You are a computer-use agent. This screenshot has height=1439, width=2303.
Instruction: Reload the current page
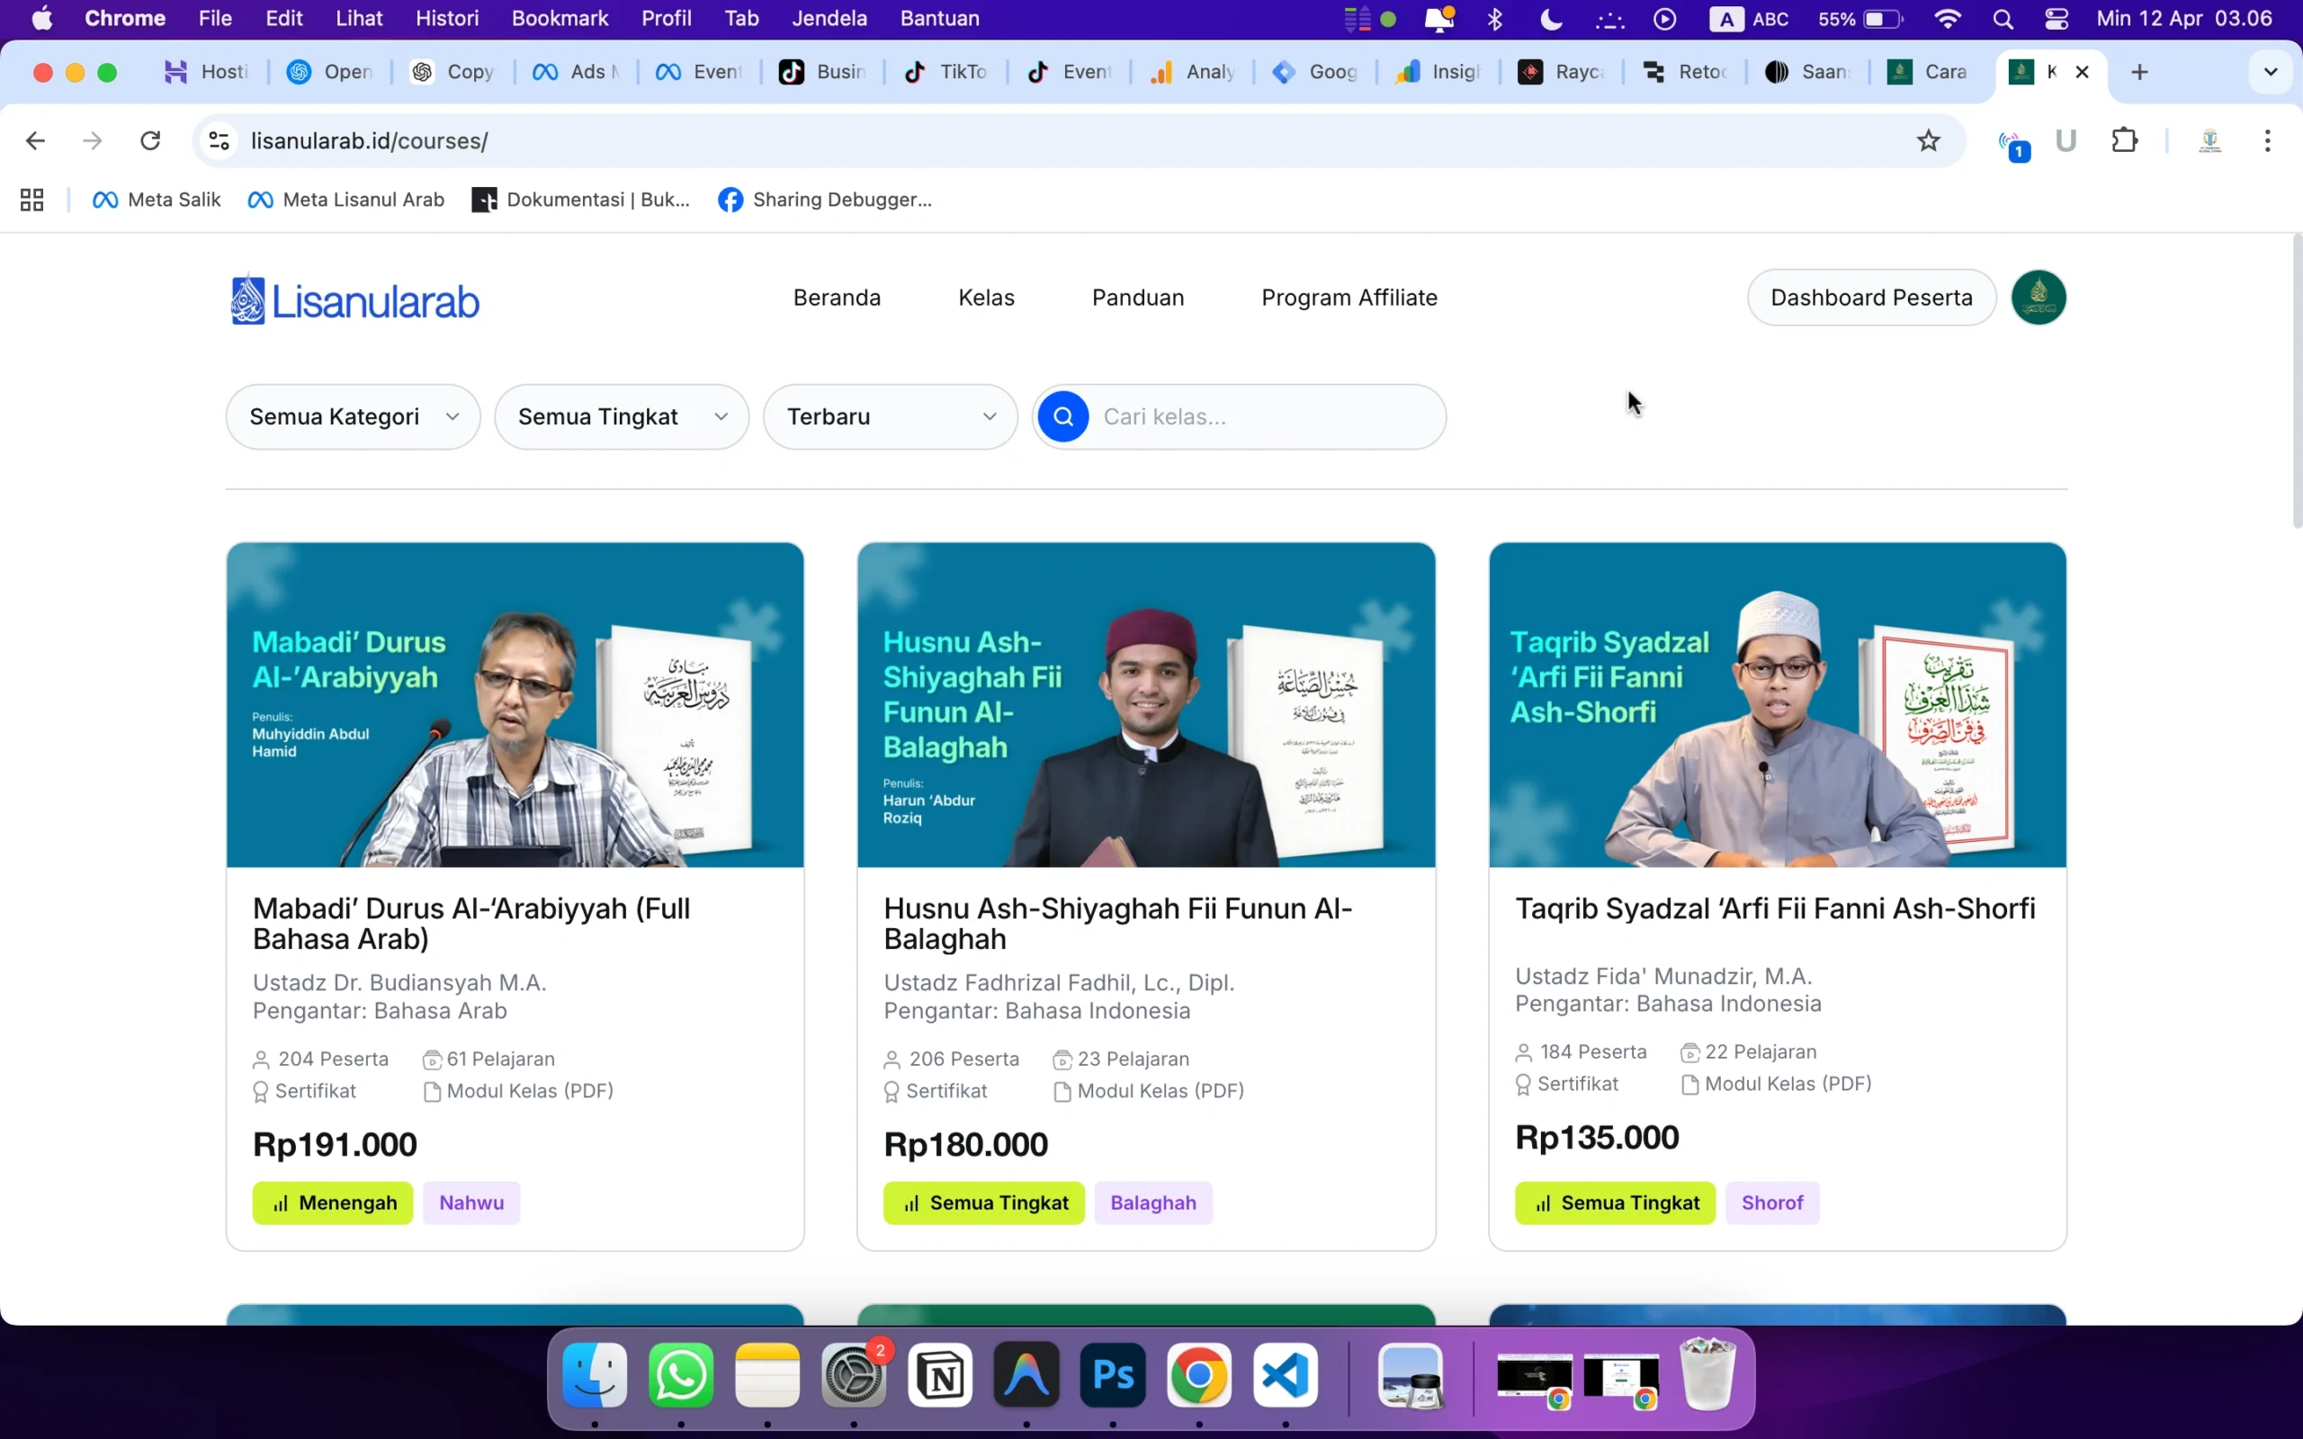[x=150, y=141]
